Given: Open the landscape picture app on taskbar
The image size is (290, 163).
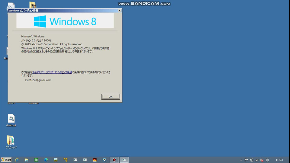Looking at the screenshot, I should coord(56,160).
